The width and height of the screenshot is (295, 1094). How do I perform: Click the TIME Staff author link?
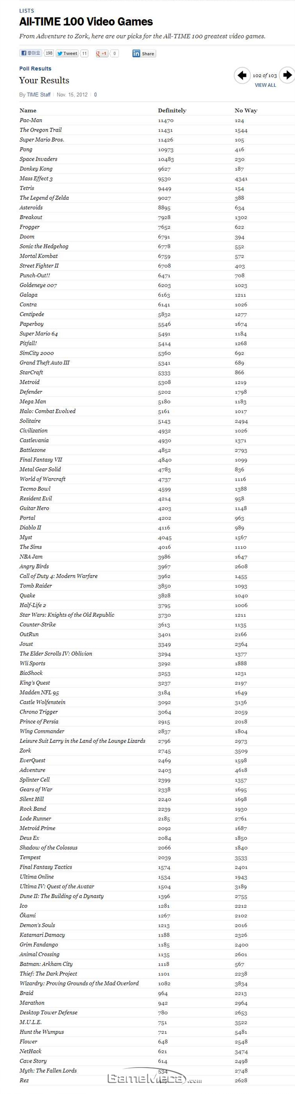pos(38,95)
